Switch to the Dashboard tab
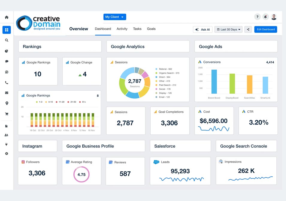Screen dimensions: 286x201 pyautogui.click(x=103, y=29)
